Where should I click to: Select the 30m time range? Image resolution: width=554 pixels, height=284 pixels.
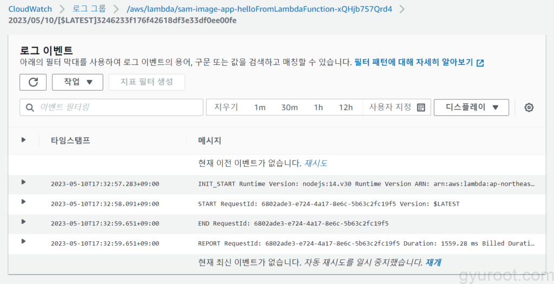[x=289, y=107]
